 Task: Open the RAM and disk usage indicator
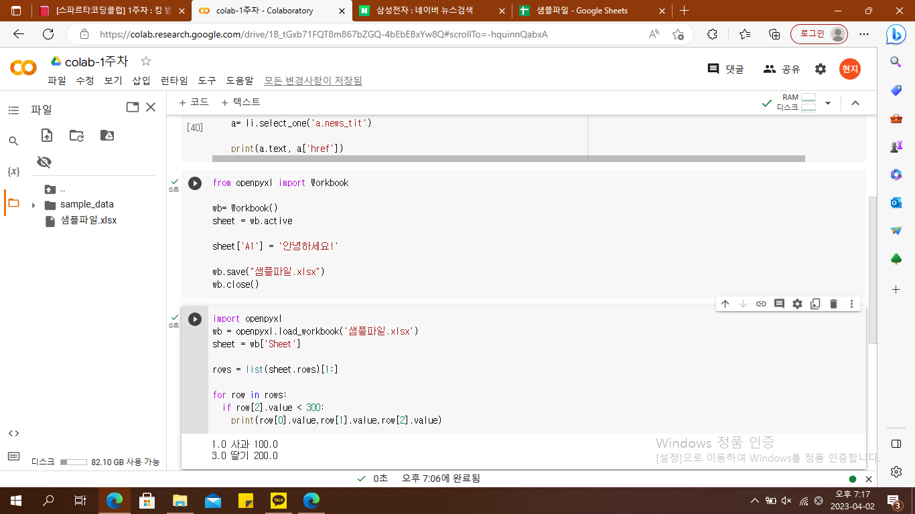796,102
